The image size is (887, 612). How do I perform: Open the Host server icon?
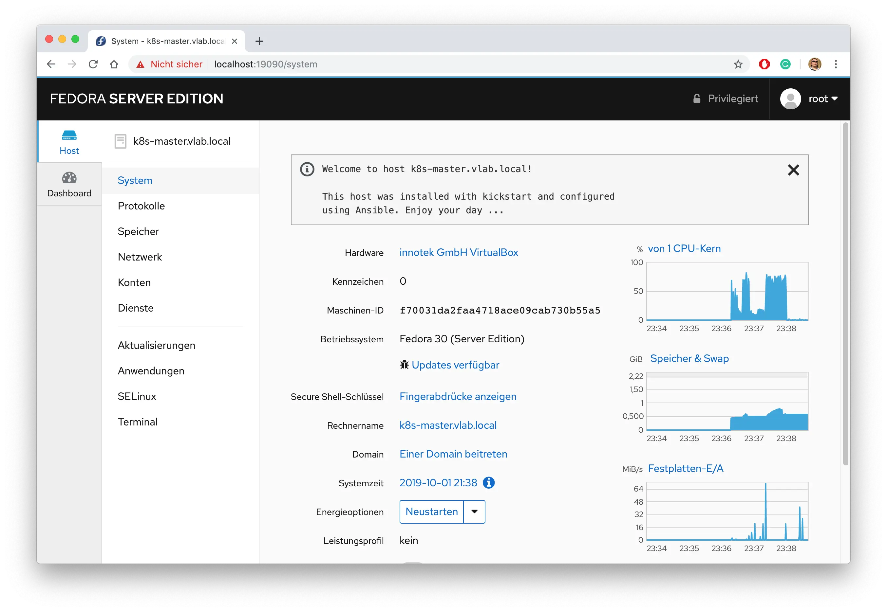click(x=69, y=135)
